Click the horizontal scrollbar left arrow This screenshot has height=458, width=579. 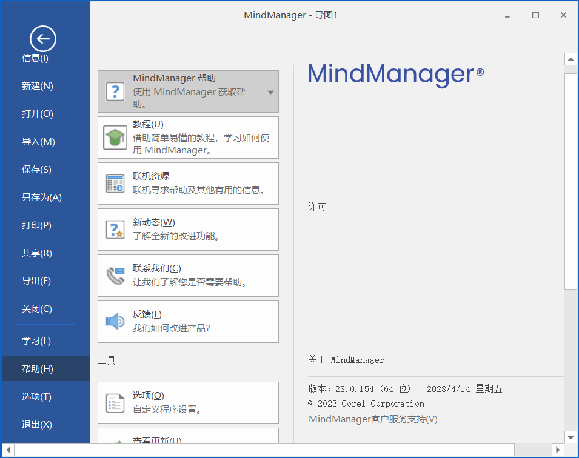8,450
